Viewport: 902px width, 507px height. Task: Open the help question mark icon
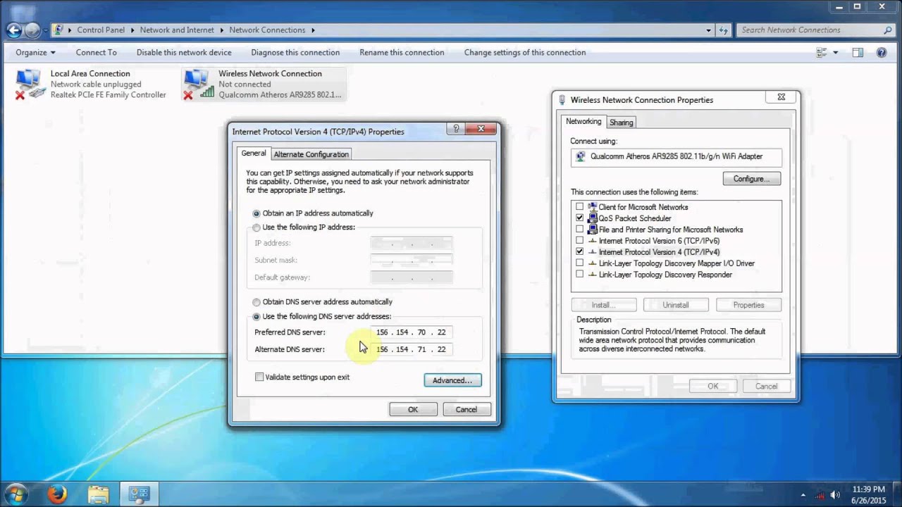(881, 52)
